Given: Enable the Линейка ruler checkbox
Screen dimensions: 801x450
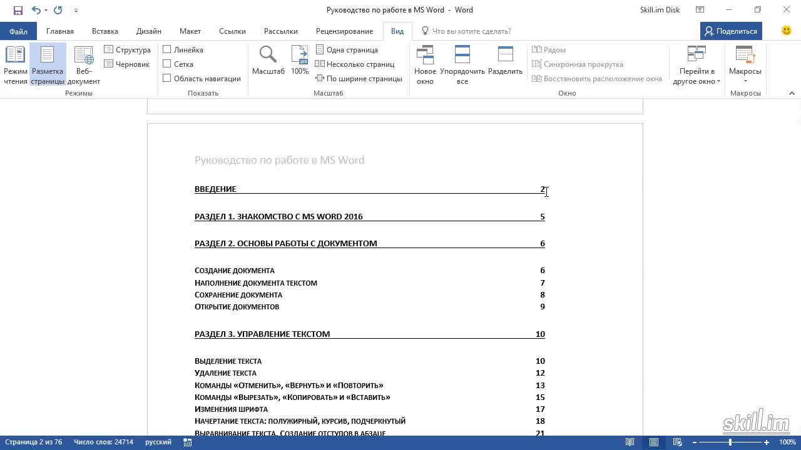Looking at the screenshot, I should pos(167,50).
